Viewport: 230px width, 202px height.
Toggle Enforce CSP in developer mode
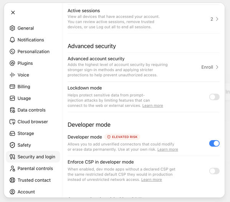tap(214, 171)
